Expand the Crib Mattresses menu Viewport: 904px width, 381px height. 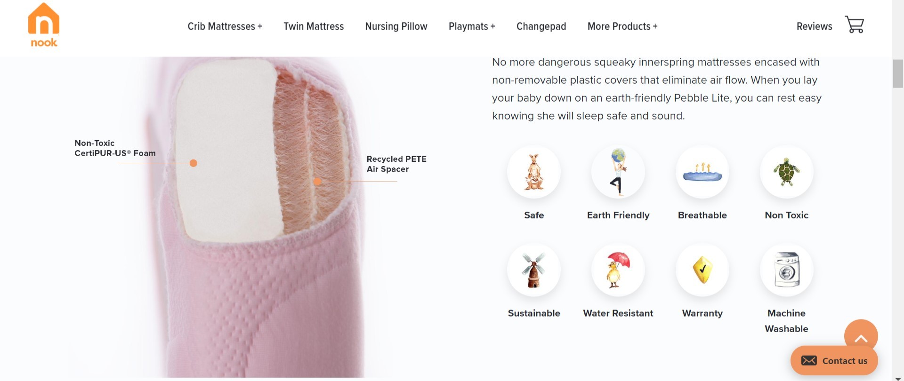coord(225,26)
